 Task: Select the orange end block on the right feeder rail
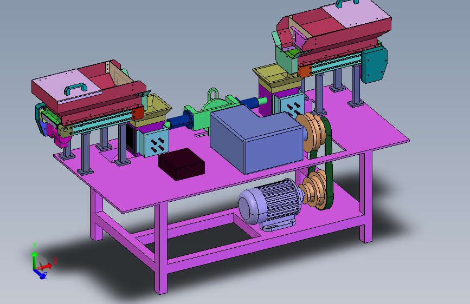[305, 72]
